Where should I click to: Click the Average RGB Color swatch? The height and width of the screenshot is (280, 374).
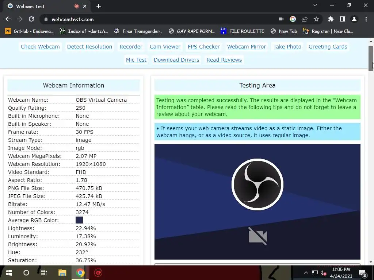[x=79, y=220]
